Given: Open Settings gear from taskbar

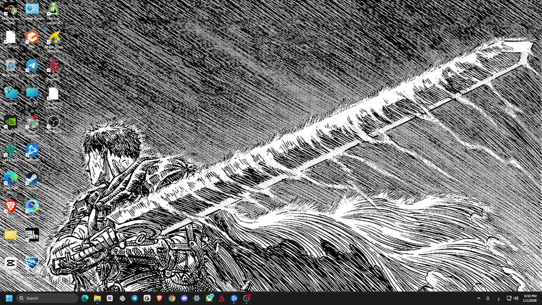Looking at the screenshot, I should [x=197, y=298].
